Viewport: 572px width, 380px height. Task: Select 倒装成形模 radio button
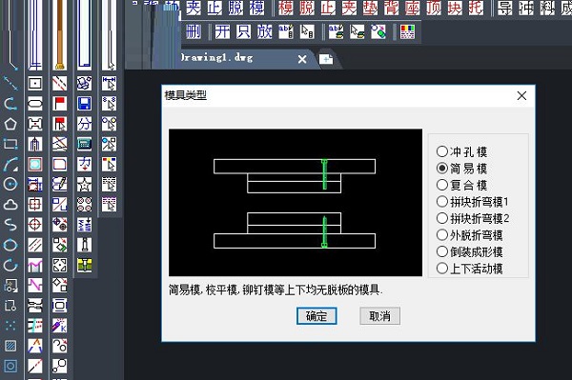point(469,251)
